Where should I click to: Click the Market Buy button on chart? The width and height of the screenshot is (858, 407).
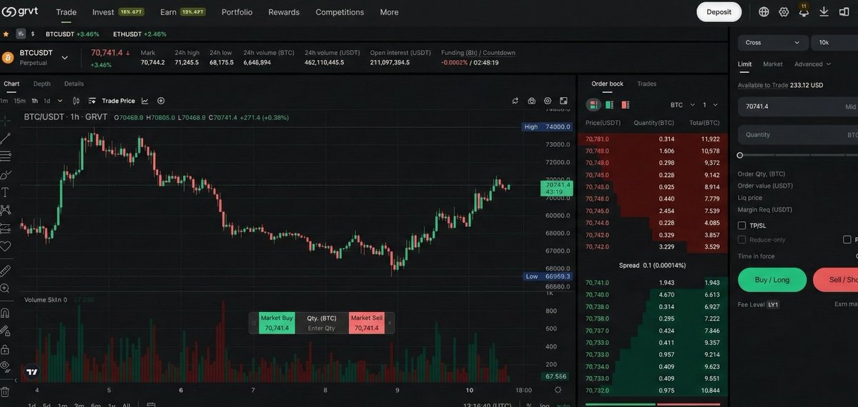pyautogui.click(x=277, y=323)
